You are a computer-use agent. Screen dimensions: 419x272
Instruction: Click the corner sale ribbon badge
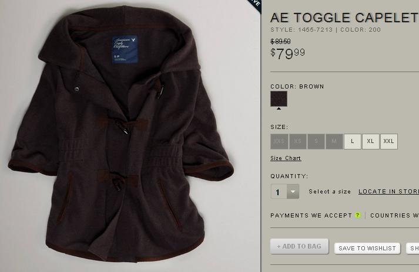coord(254,5)
